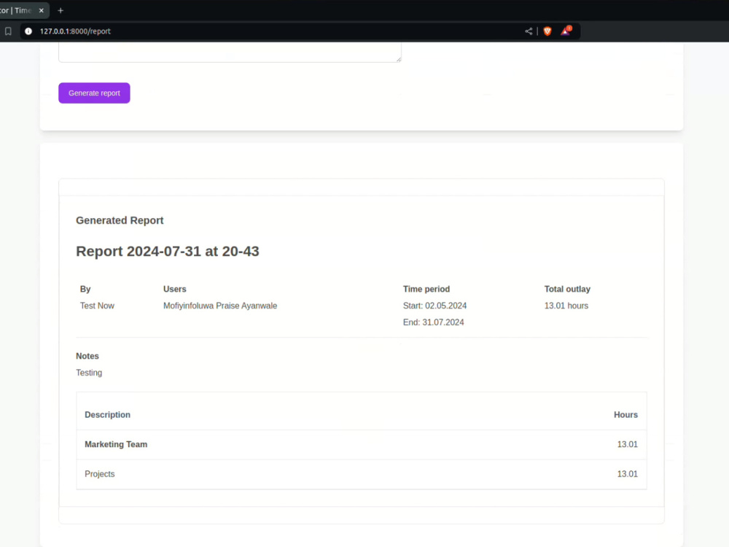Select the browser tab titled Time

coord(23,10)
